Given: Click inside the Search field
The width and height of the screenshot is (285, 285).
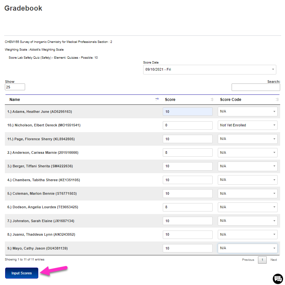Looking at the screenshot, I should [x=256, y=87].
